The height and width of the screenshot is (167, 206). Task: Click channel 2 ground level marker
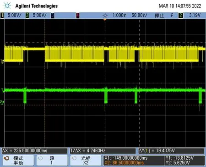tap(2, 102)
